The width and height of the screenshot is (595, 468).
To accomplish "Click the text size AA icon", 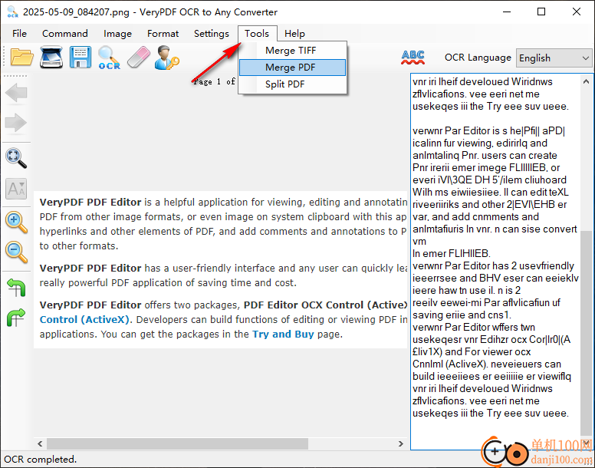I will [x=16, y=189].
